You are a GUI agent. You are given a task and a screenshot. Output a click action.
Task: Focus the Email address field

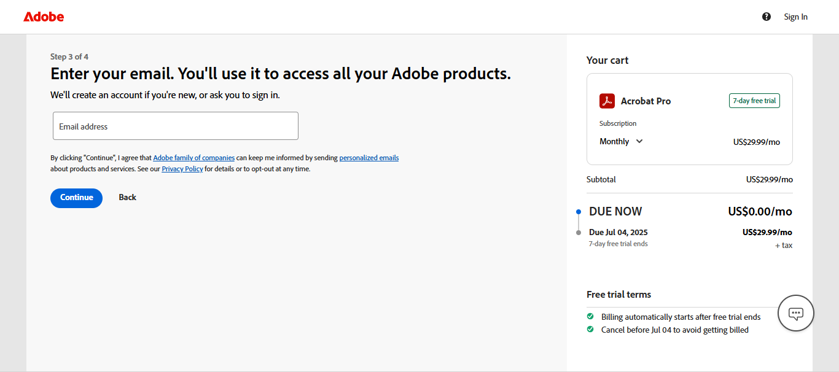[x=176, y=126]
